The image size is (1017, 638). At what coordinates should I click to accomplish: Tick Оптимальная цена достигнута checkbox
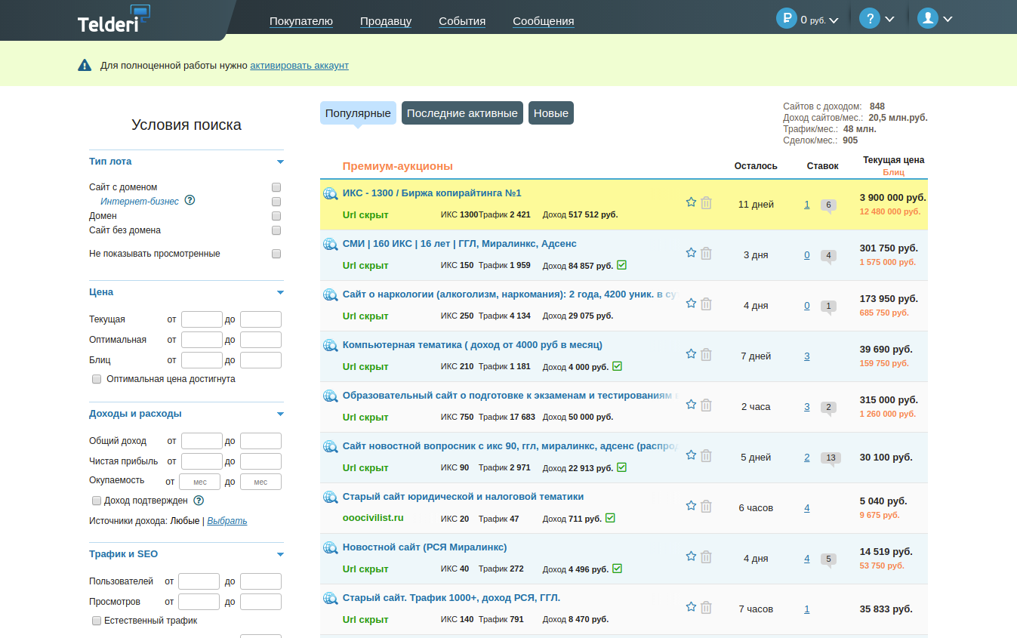point(97,379)
